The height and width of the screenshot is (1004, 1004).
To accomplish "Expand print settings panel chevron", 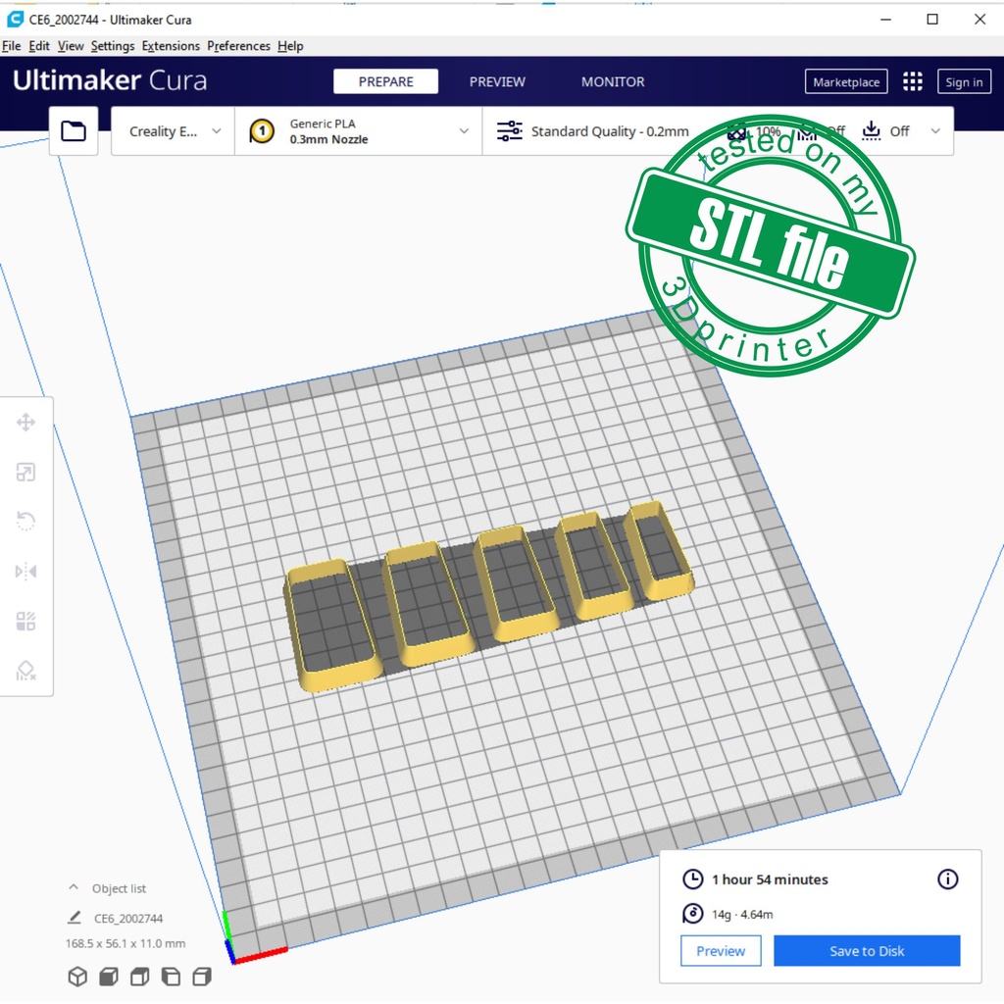I will pyautogui.click(x=935, y=131).
